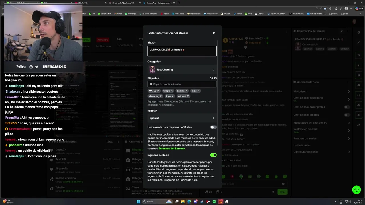Viewport: 365px width, 205px height.
Task: Click Hostear canal option
Action: tap(302, 145)
